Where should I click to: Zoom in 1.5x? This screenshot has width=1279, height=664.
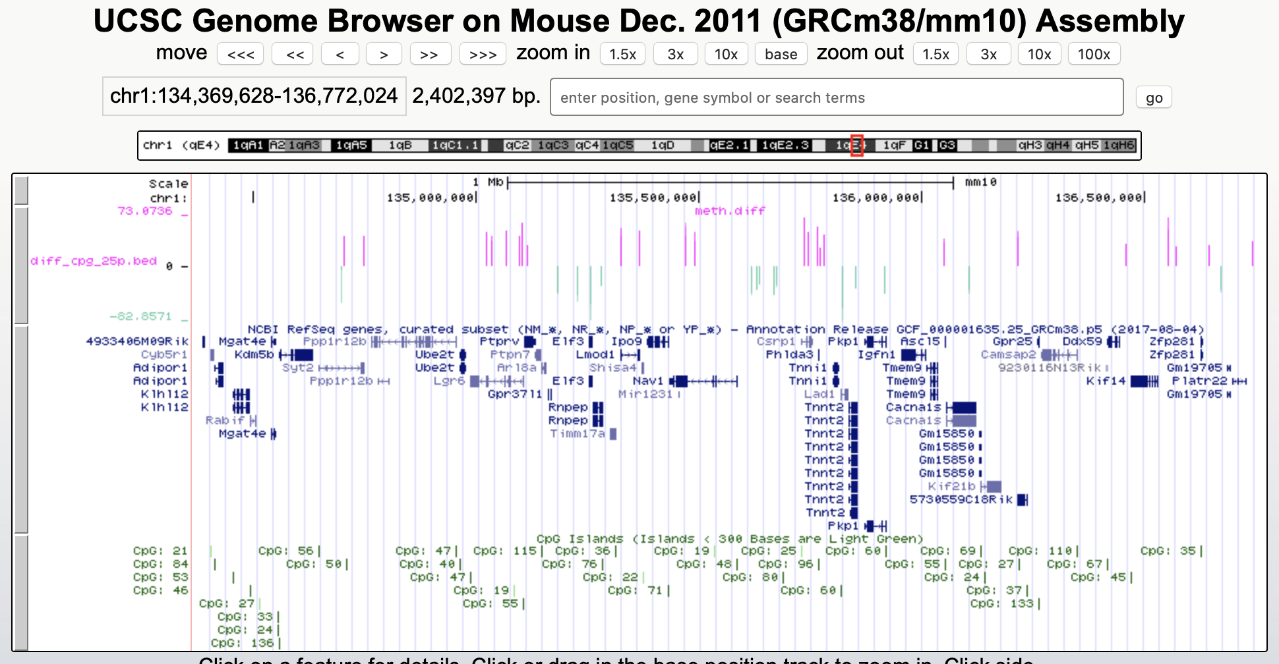click(x=622, y=54)
